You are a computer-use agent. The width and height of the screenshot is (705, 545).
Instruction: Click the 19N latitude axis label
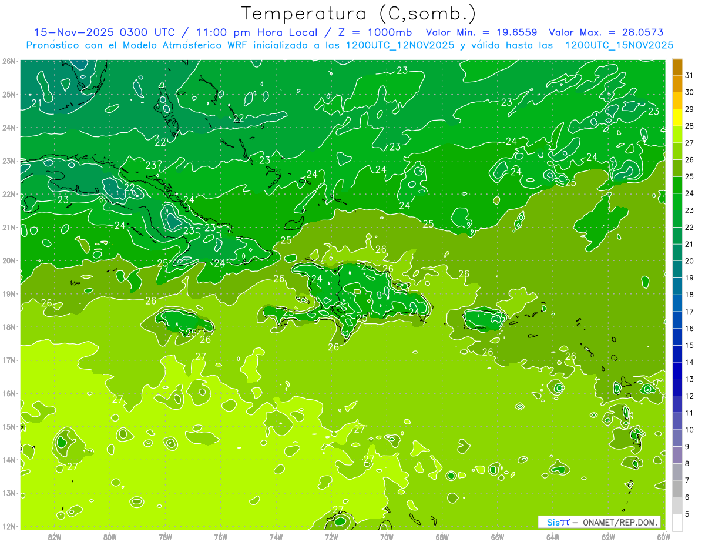pos(9,294)
